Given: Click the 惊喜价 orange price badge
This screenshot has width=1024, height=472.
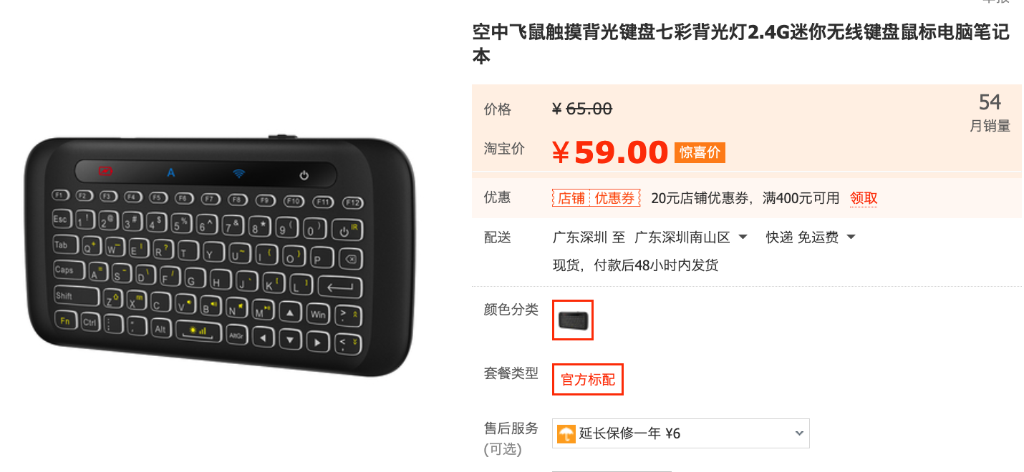Looking at the screenshot, I should click(x=700, y=152).
